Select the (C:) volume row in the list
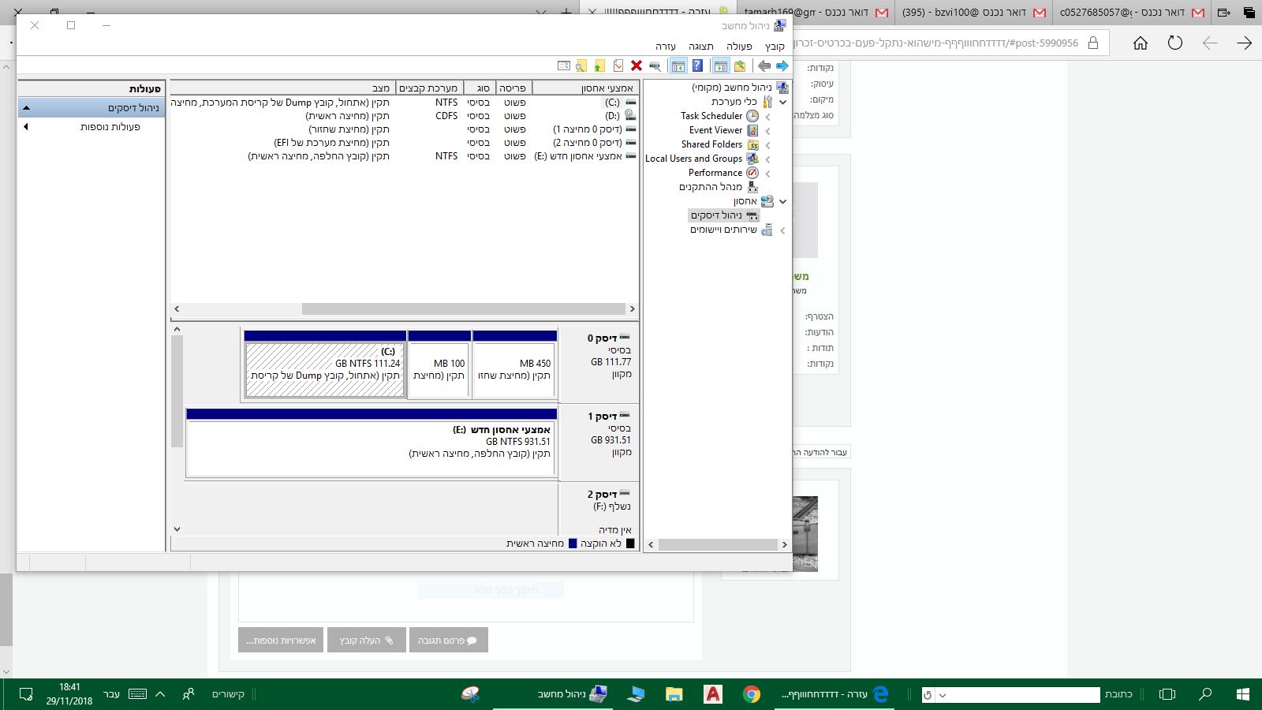Screen dimensions: 1262x710 [x=404, y=103]
